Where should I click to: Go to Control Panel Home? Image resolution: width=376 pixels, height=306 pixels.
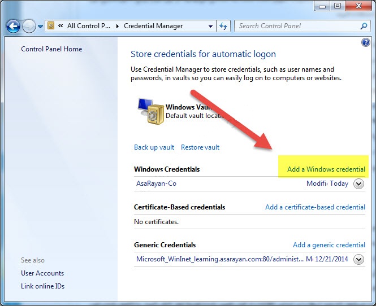pos(51,49)
